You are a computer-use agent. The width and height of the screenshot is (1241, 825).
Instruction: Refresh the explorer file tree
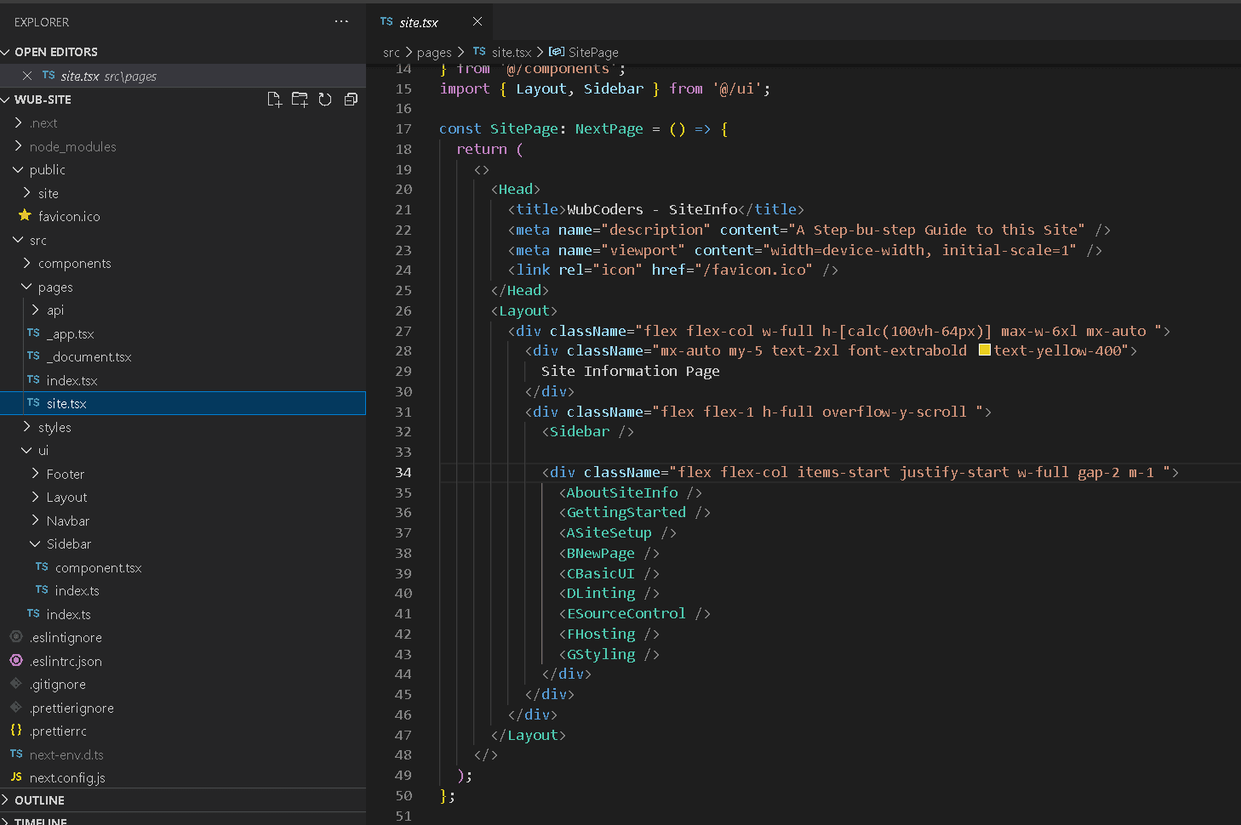325,100
